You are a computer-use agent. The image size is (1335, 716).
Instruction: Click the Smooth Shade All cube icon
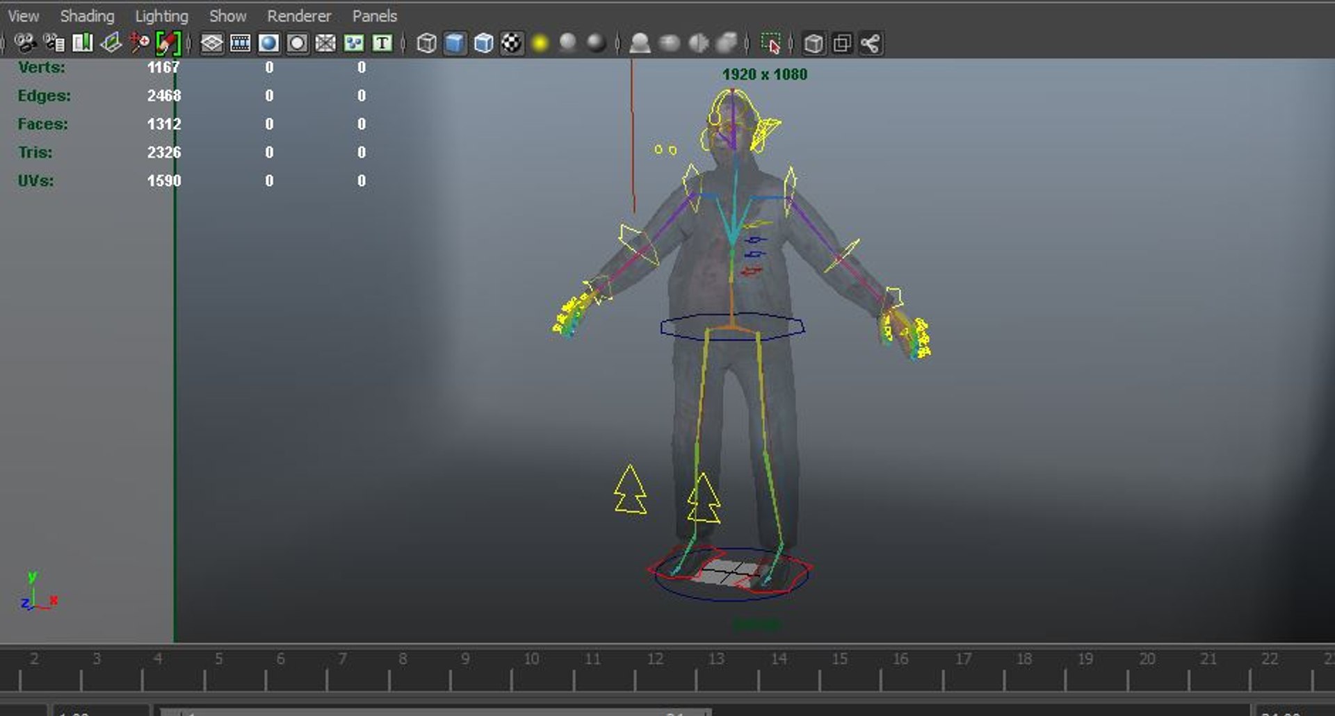click(x=455, y=43)
